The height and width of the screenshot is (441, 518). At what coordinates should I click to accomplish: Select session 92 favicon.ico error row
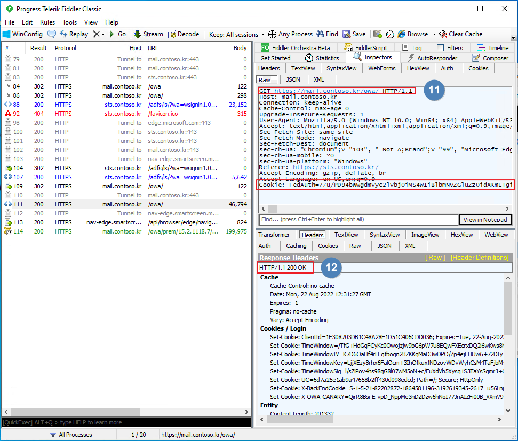point(125,114)
